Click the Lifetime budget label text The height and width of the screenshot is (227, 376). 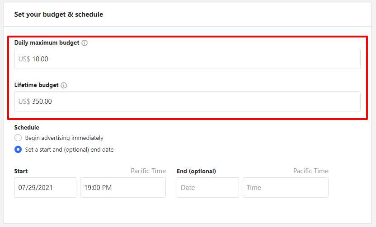tap(37, 85)
